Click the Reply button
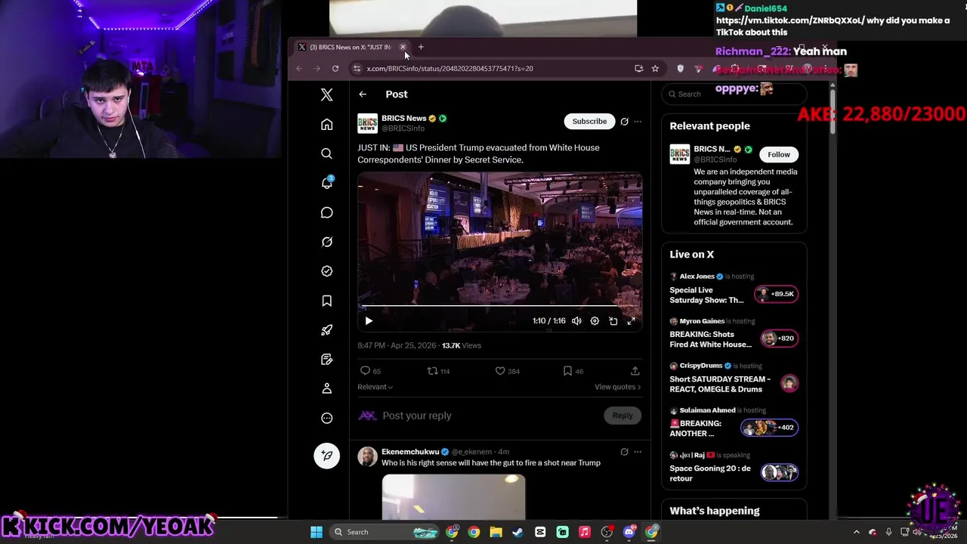This screenshot has width=967, height=544. [622, 416]
